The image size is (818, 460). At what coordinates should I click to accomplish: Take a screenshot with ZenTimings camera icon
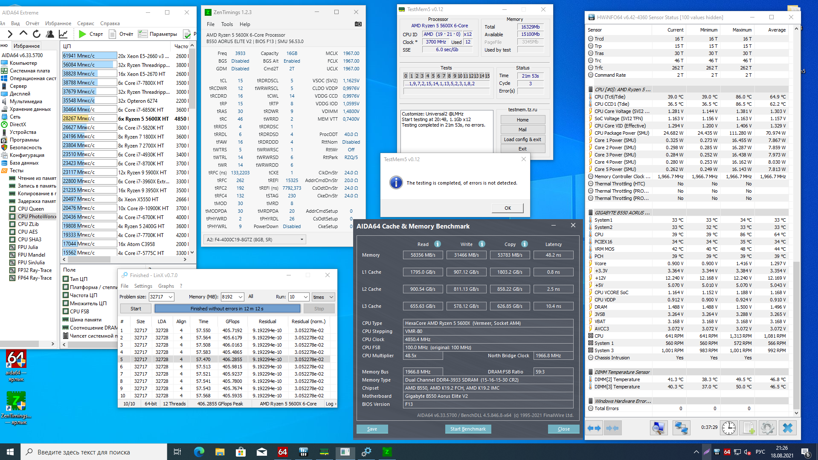click(x=358, y=24)
